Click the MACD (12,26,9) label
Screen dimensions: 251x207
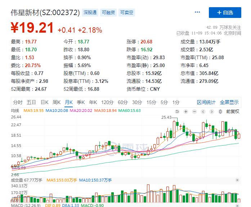26,205
